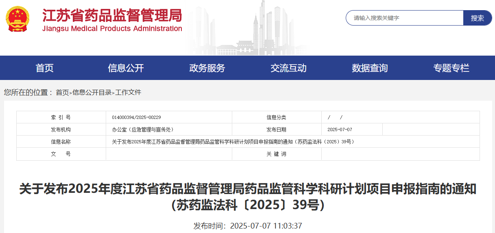Image resolution: width=495 pixels, height=233 pixels.
Task: Click the national emblem logo
Action: click(x=17, y=19)
